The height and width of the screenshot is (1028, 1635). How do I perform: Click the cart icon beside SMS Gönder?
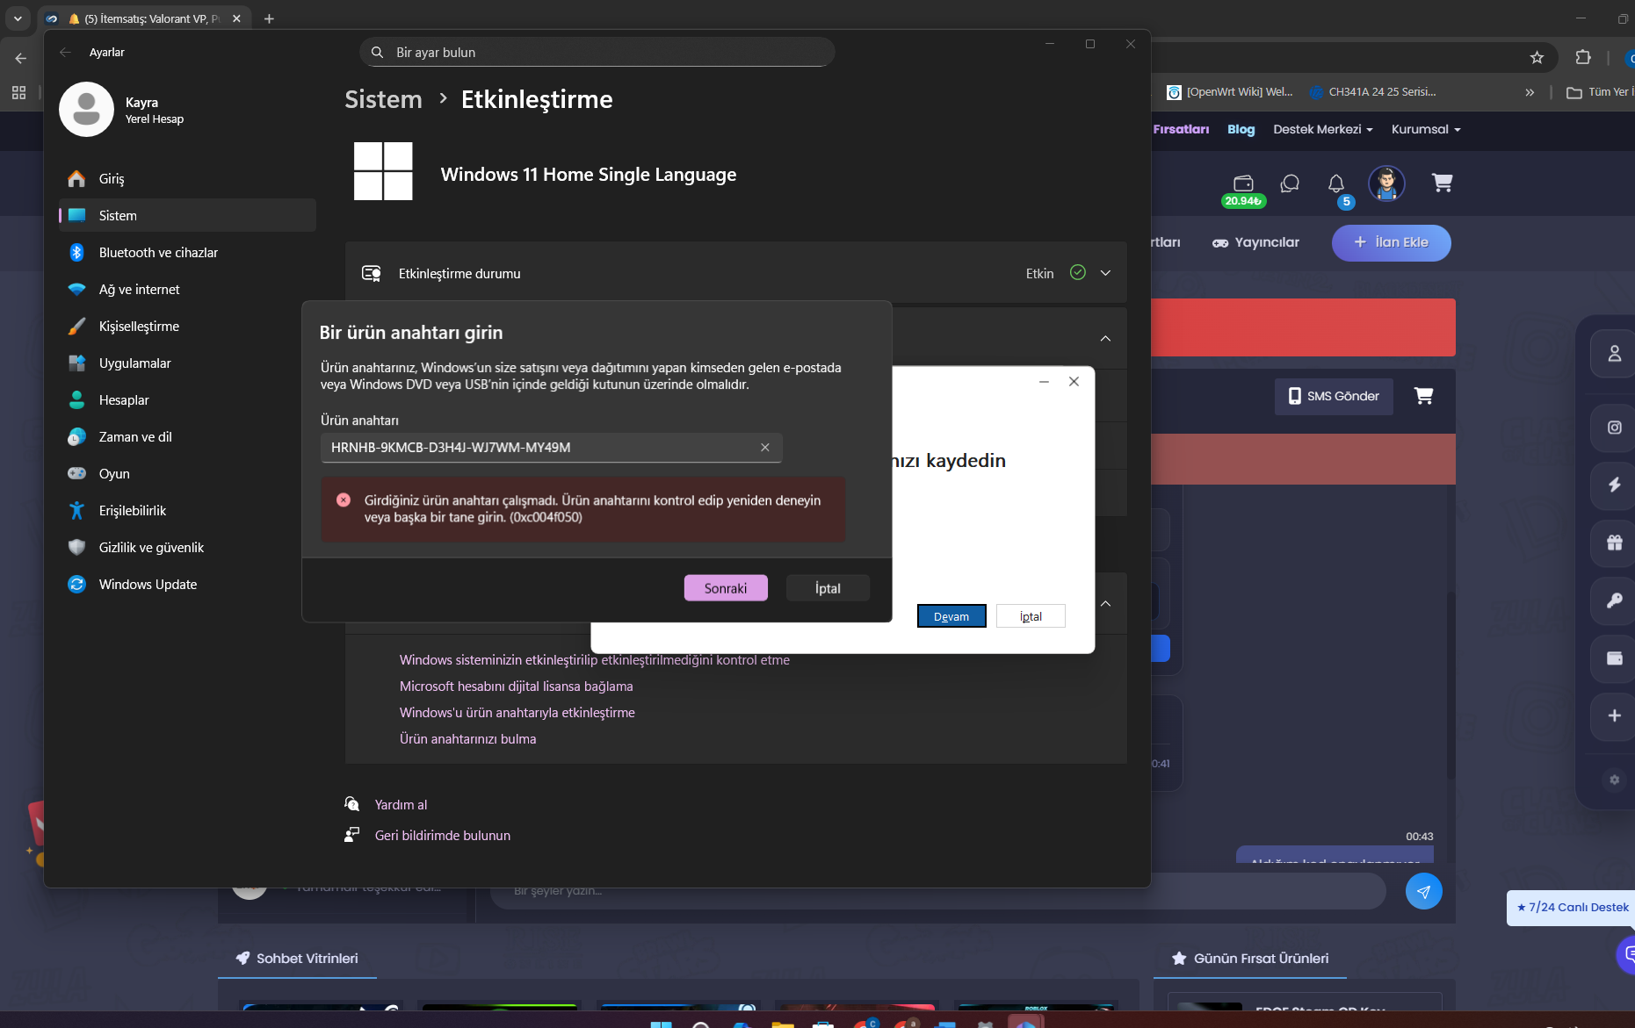(x=1424, y=396)
